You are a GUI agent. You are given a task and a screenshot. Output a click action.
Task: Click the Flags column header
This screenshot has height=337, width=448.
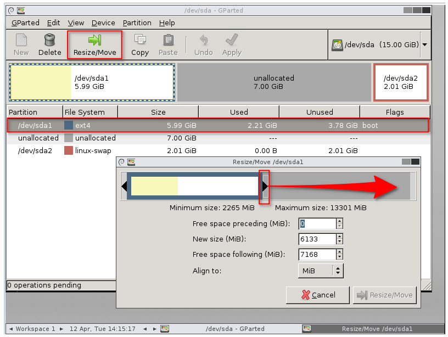tap(395, 112)
